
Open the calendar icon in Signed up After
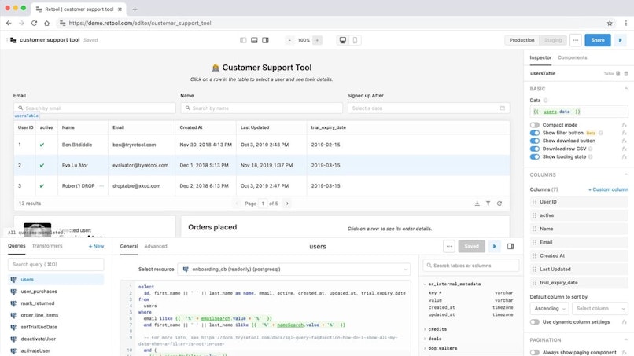(502, 108)
